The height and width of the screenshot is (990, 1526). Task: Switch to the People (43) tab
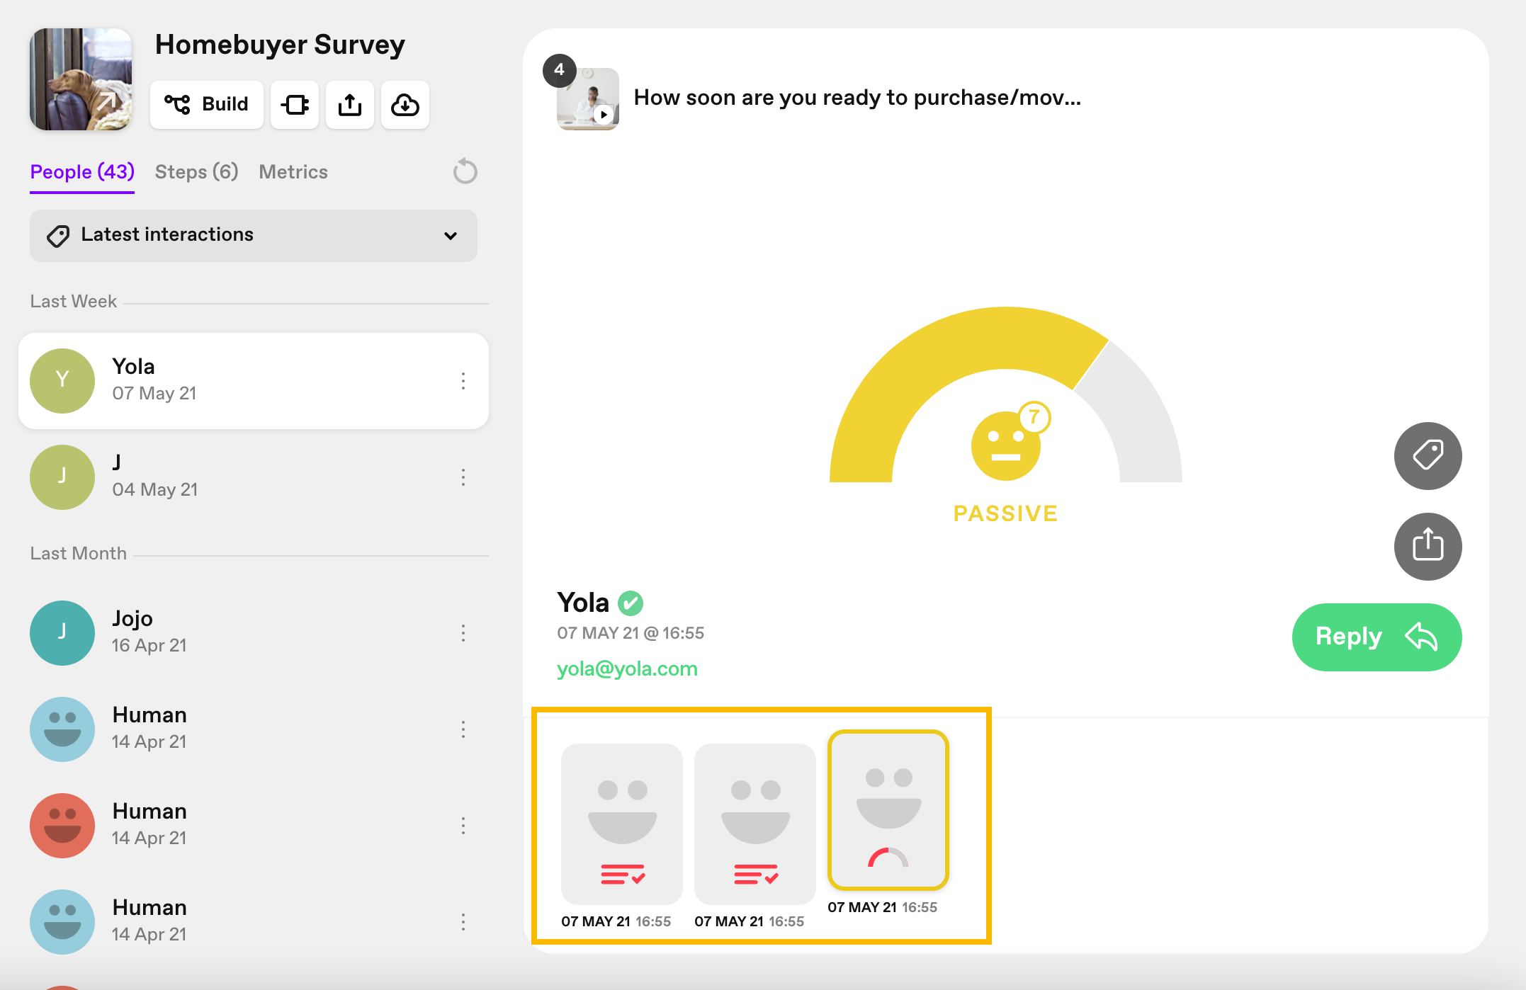(x=82, y=172)
